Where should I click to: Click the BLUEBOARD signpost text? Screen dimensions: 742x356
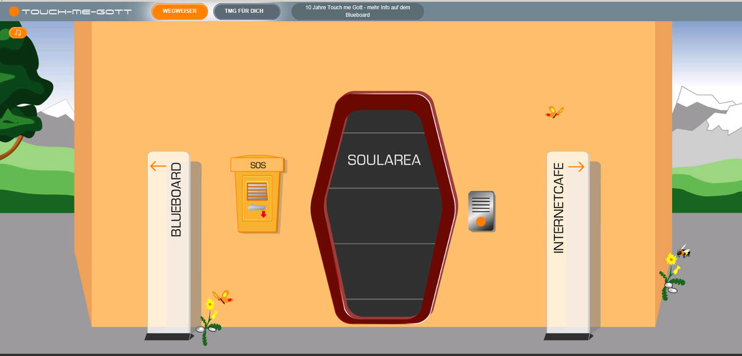pos(176,199)
